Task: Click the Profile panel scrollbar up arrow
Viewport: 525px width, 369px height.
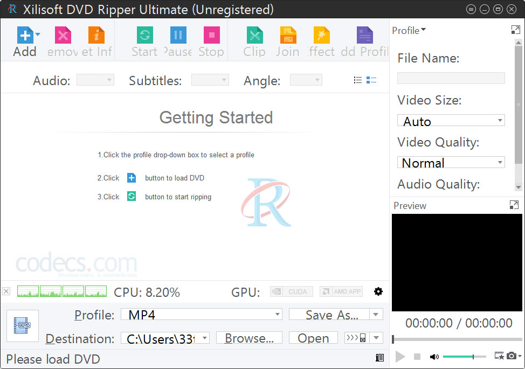Action: pyautogui.click(x=519, y=43)
